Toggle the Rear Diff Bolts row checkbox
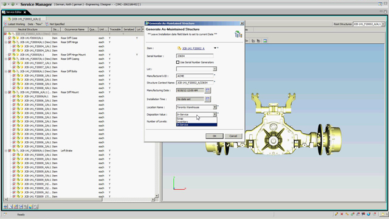The width and height of the screenshot is (389, 219). (10, 71)
